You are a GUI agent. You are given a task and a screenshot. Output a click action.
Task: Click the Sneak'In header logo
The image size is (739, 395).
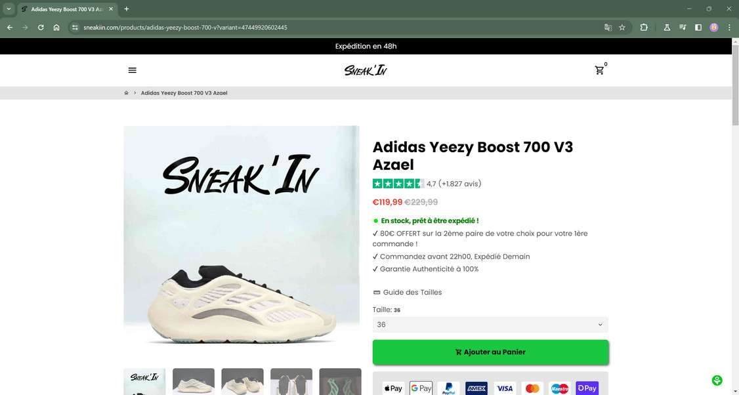click(x=366, y=70)
